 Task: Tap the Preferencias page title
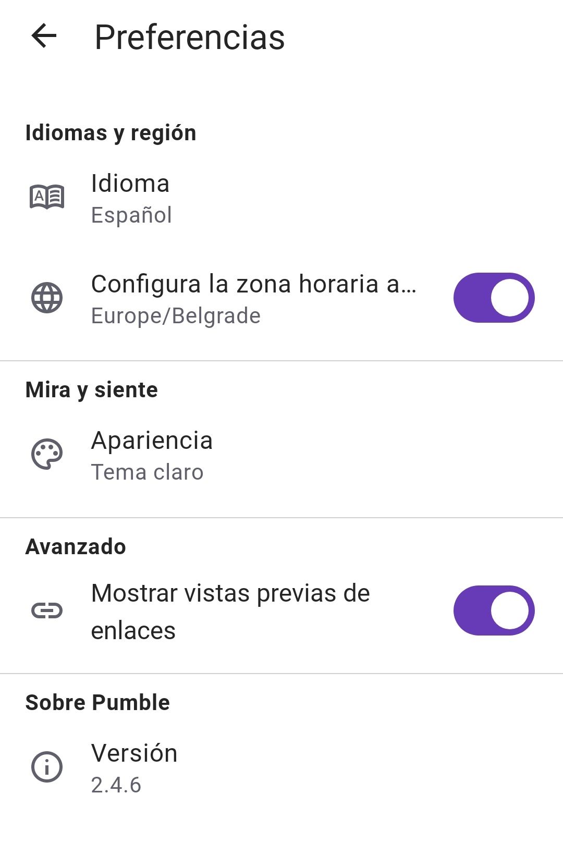click(190, 38)
